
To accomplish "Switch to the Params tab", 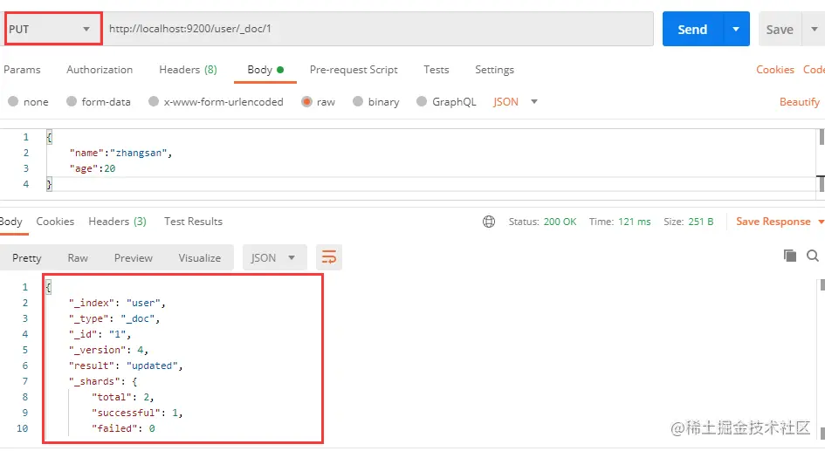I will 22,70.
